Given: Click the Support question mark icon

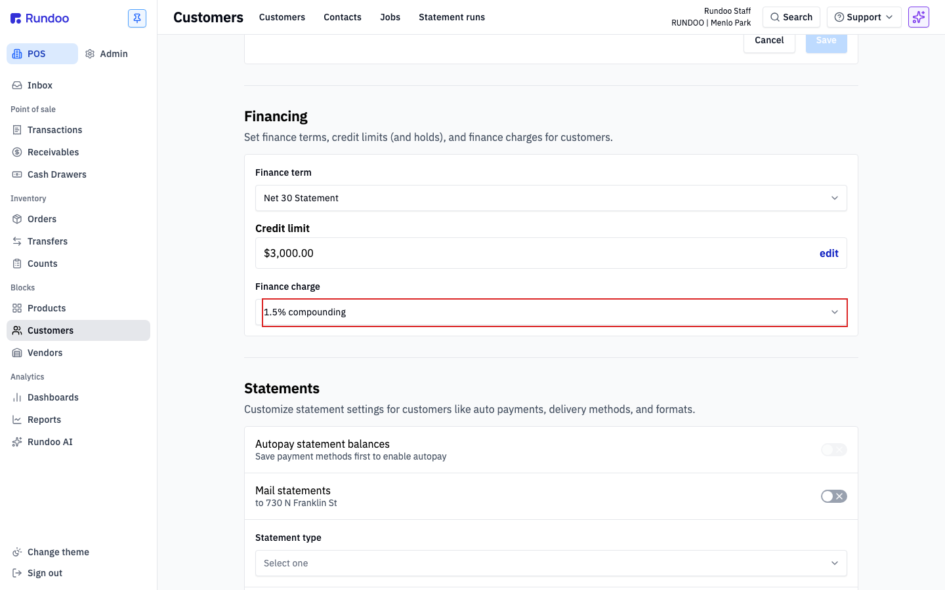Looking at the screenshot, I should [839, 17].
